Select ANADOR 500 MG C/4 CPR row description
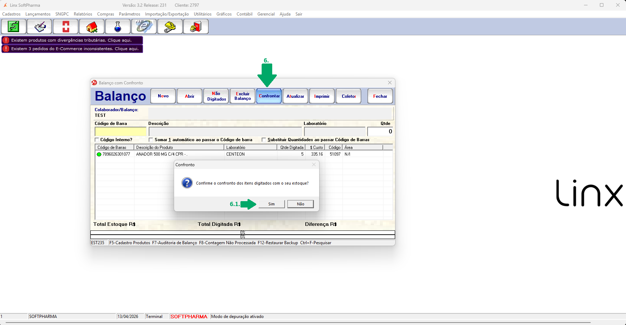 click(161, 154)
